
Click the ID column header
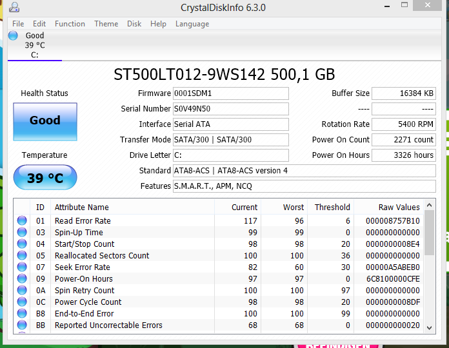[40, 208]
